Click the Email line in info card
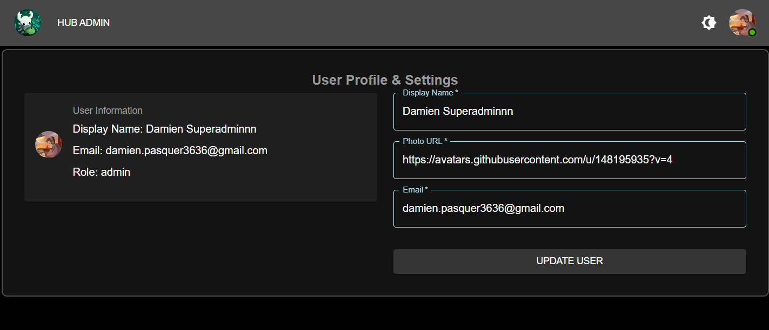Viewport: 769px width, 330px height. click(x=170, y=151)
